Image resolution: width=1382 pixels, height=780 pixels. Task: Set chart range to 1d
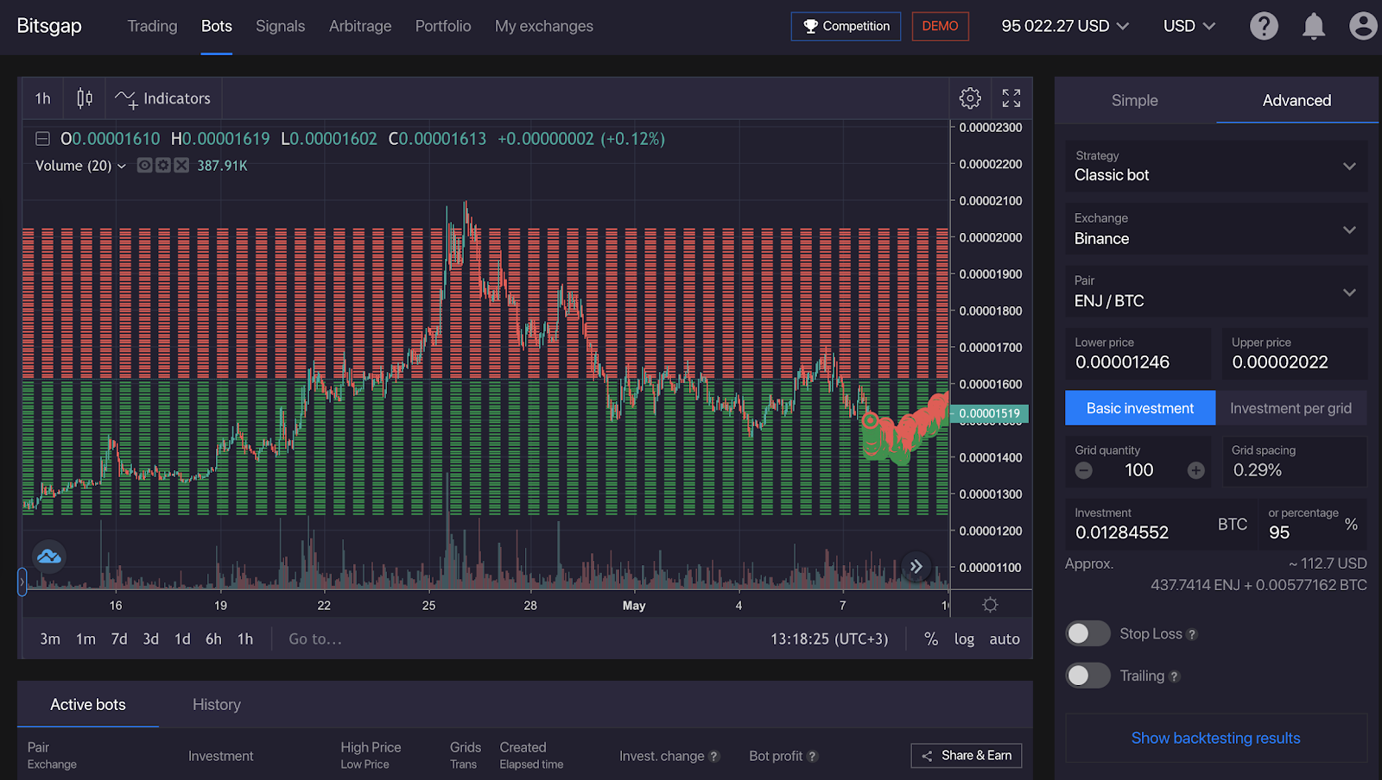pyautogui.click(x=182, y=639)
